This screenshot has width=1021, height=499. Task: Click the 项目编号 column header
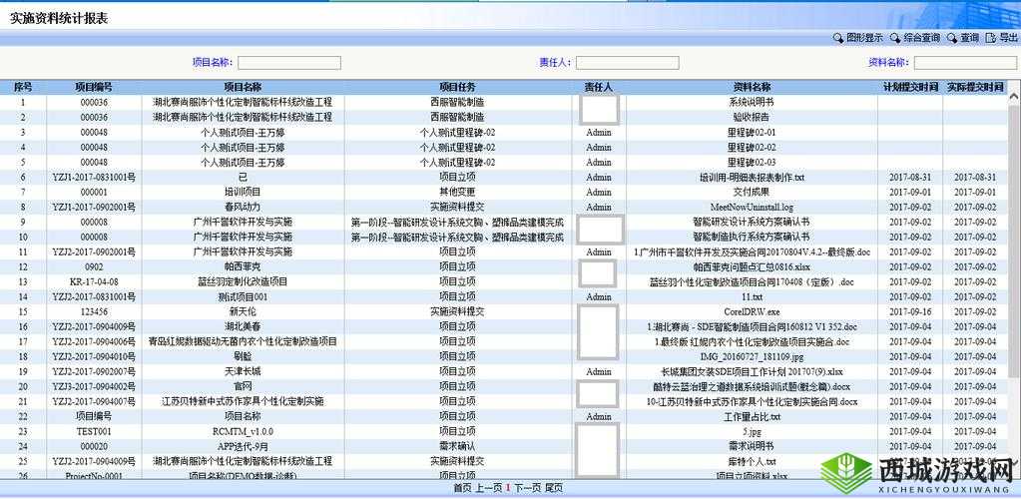click(94, 88)
